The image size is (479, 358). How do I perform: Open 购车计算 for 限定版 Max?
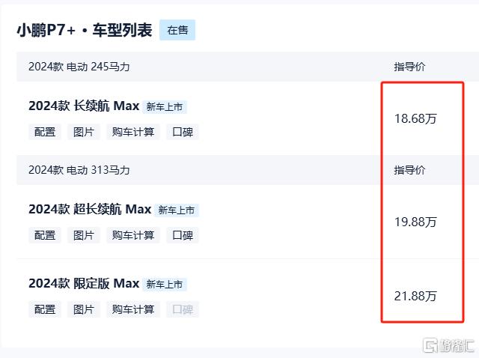(x=133, y=309)
